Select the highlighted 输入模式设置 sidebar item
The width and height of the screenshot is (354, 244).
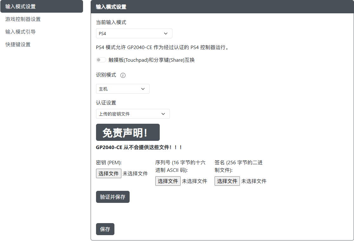(x=19, y=6)
